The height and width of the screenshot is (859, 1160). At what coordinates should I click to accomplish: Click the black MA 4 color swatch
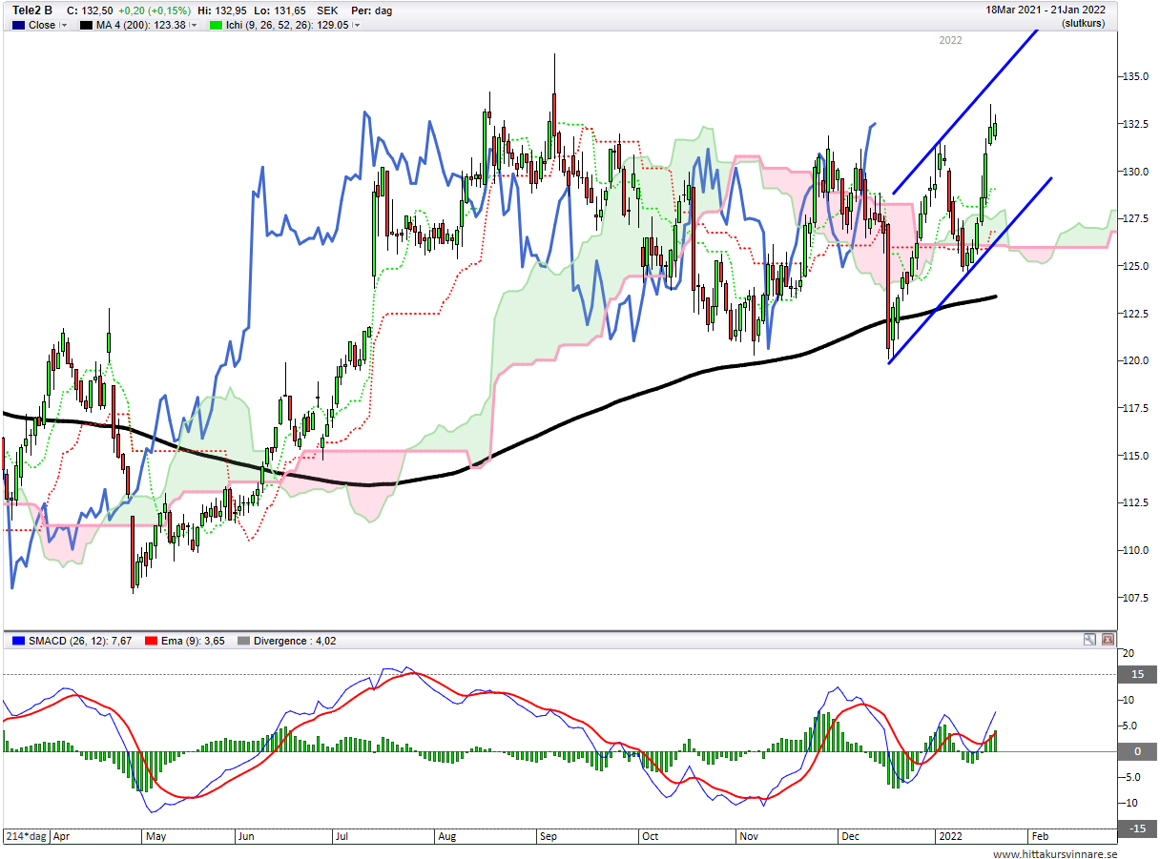[x=87, y=26]
